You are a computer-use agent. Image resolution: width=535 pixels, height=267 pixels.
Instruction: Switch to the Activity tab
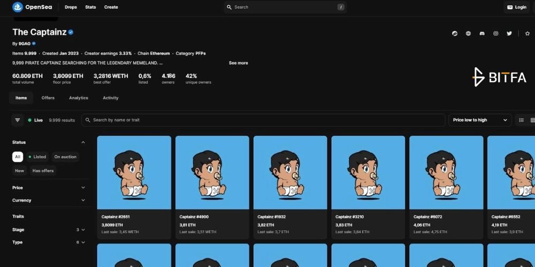pos(111,98)
